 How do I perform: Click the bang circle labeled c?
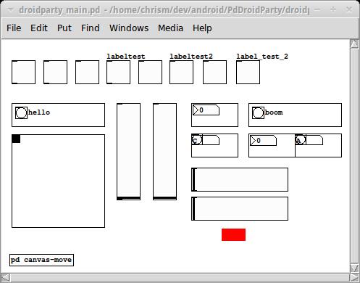[x=197, y=140]
